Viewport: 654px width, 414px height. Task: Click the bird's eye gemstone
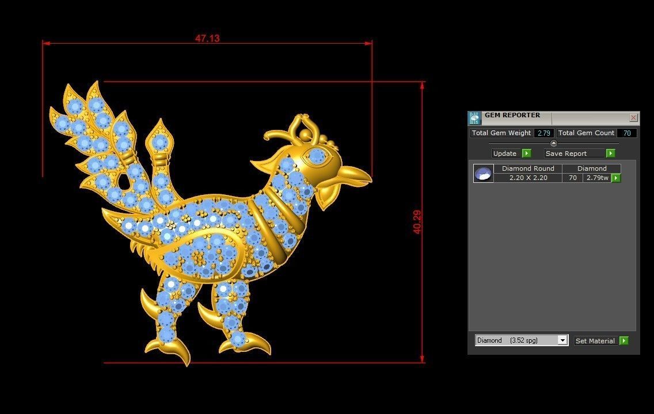(x=317, y=156)
